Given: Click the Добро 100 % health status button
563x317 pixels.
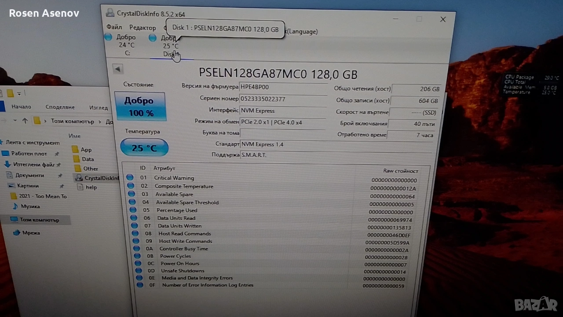Looking at the screenshot, I should (140, 107).
